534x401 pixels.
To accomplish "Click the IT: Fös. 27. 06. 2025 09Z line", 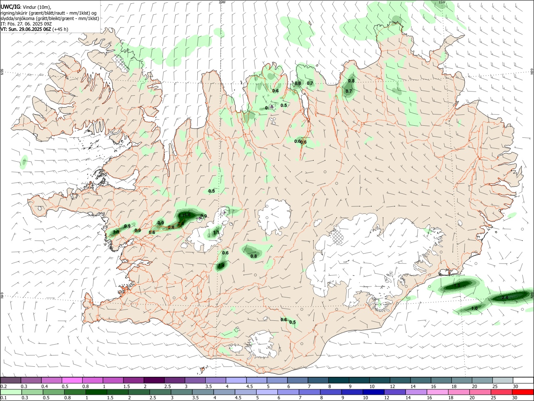I will coord(26,24).
